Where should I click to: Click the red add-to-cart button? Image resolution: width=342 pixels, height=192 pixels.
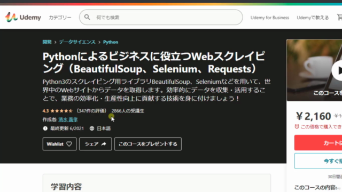pyautogui.click(x=318, y=143)
